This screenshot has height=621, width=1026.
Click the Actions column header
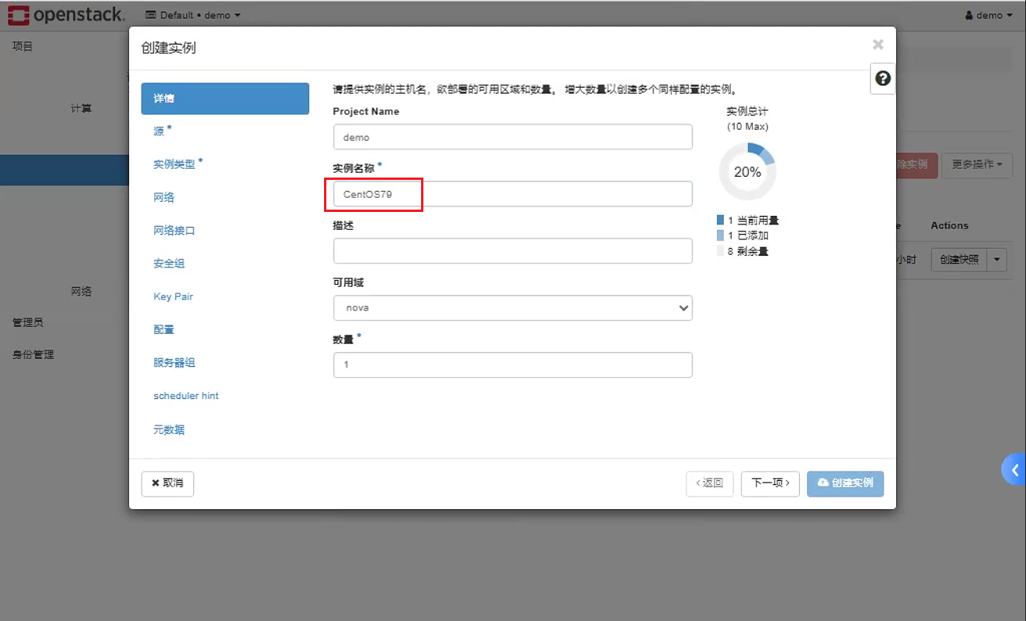[949, 225]
